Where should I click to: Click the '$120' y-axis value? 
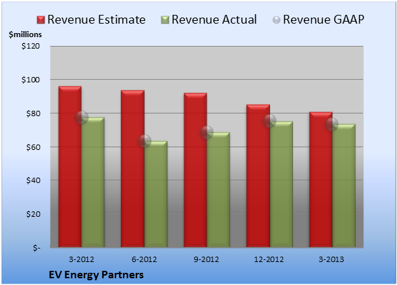point(30,46)
